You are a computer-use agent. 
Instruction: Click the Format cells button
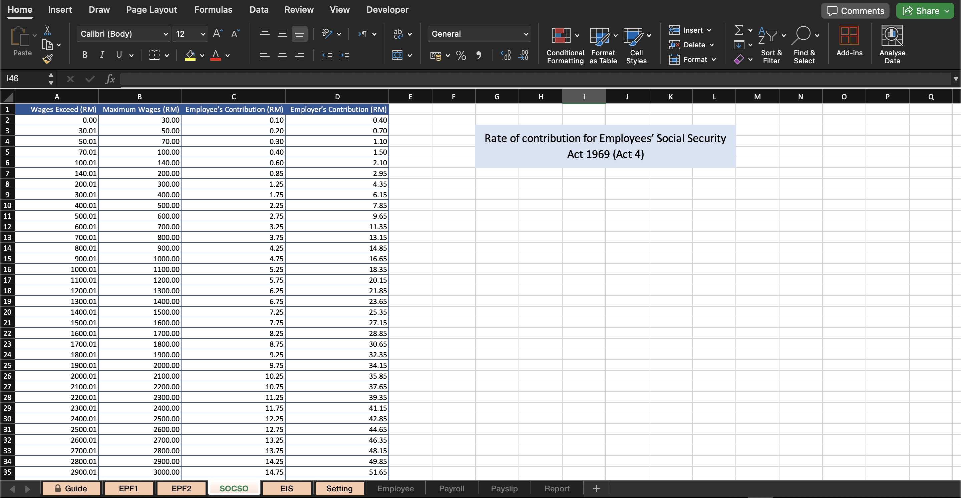pos(692,59)
